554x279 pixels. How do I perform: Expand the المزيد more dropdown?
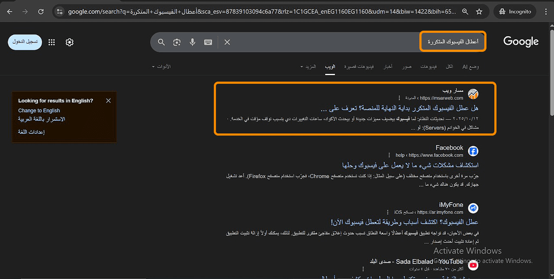308,66
